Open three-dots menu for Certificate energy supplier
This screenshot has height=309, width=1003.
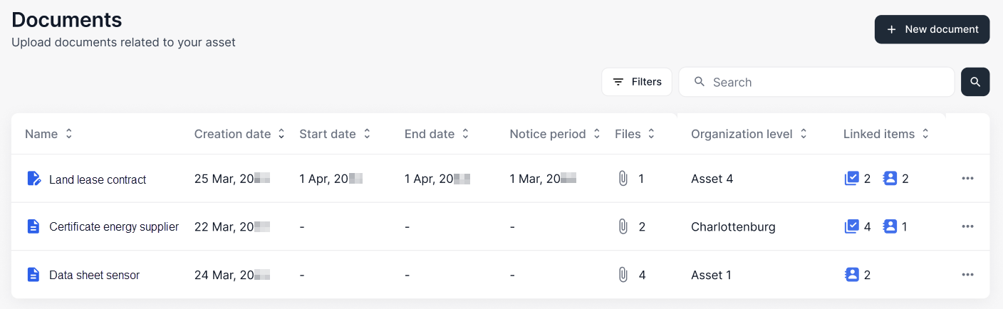pyautogui.click(x=967, y=226)
